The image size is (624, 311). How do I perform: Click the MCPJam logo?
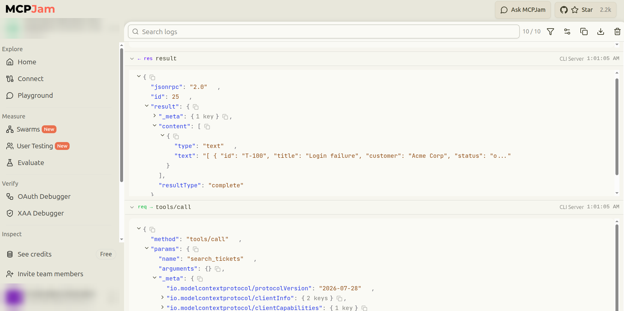click(x=30, y=9)
